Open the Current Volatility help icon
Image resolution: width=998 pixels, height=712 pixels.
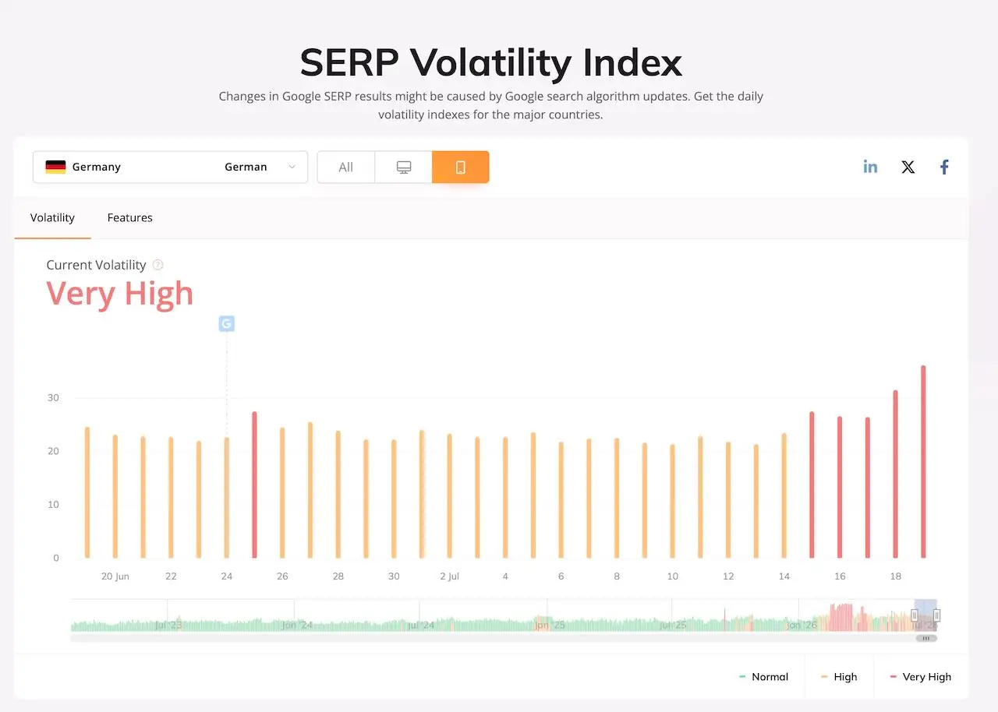[158, 265]
